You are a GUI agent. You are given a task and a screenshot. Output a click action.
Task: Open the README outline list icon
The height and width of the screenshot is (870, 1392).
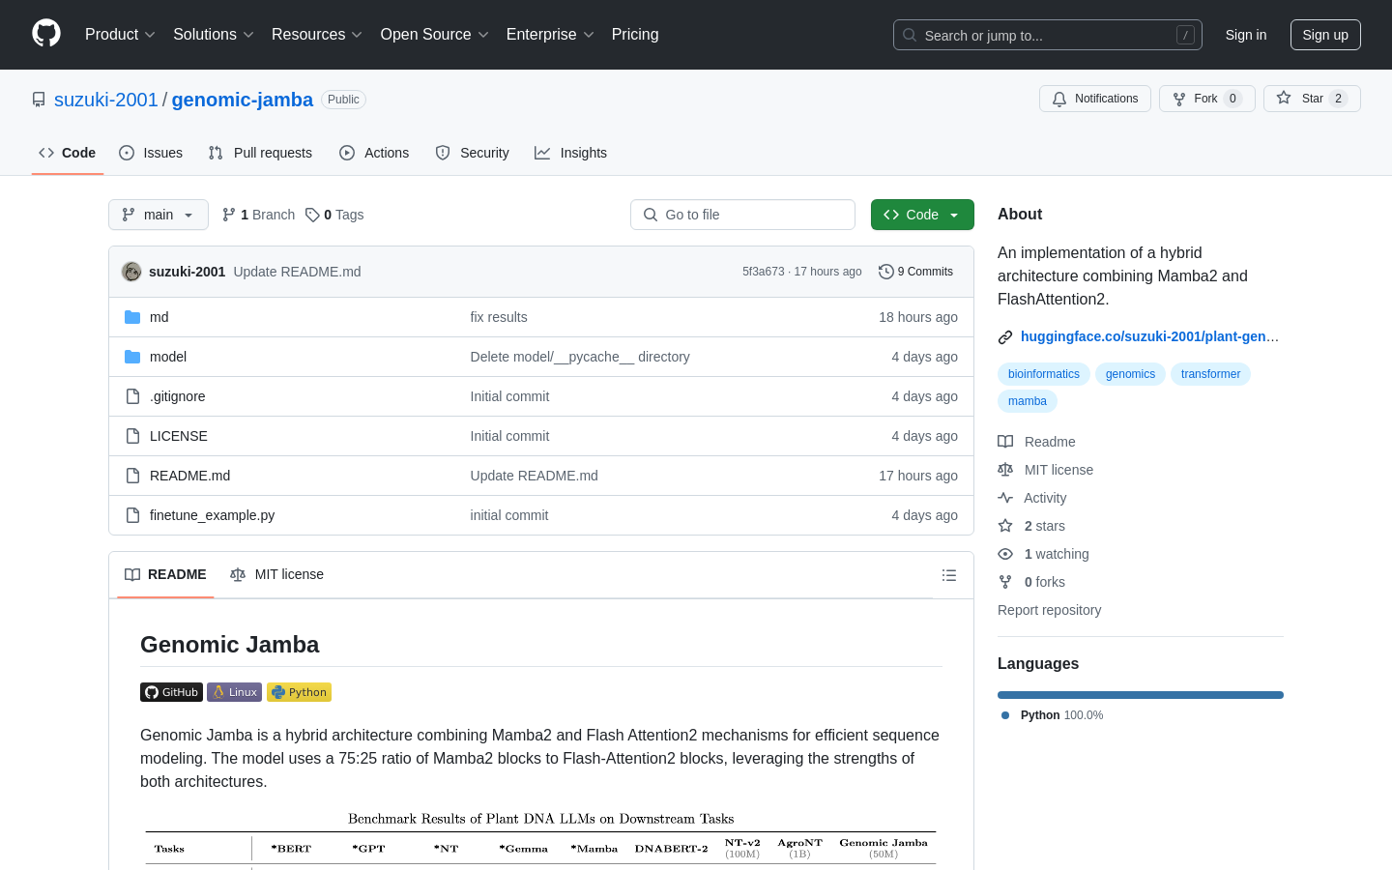(x=948, y=575)
